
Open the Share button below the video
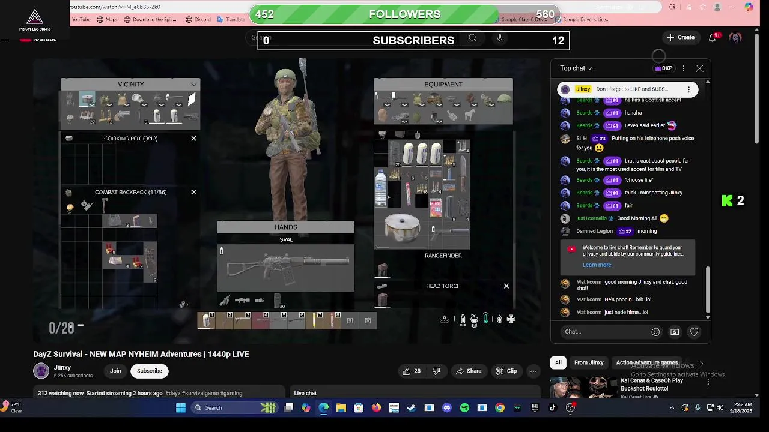tap(468, 371)
